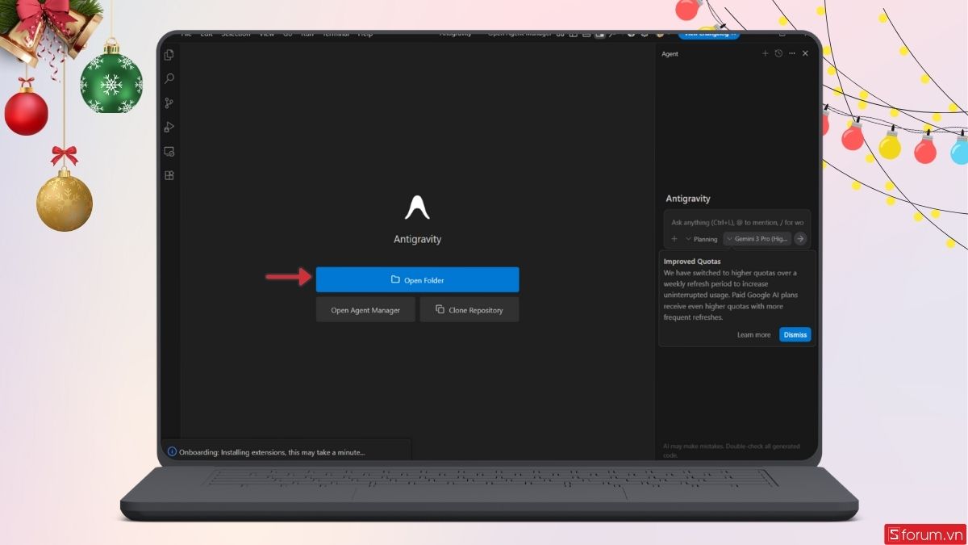Send the message with the arrow button
This screenshot has height=545, width=968.
[x=800, y=239]
